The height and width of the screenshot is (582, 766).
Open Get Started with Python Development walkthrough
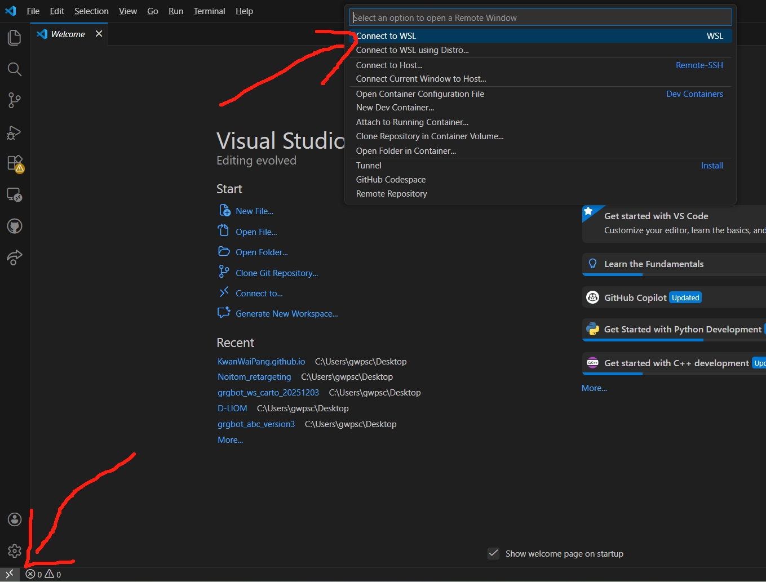tap(682, 330)
